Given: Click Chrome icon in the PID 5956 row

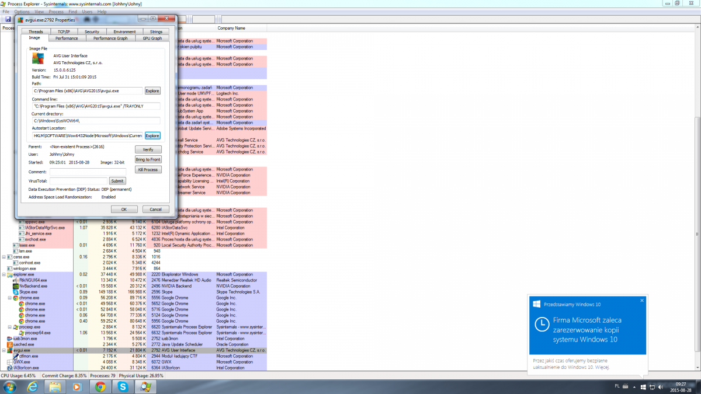Looking at the screenshot, I should pos(21,321).
